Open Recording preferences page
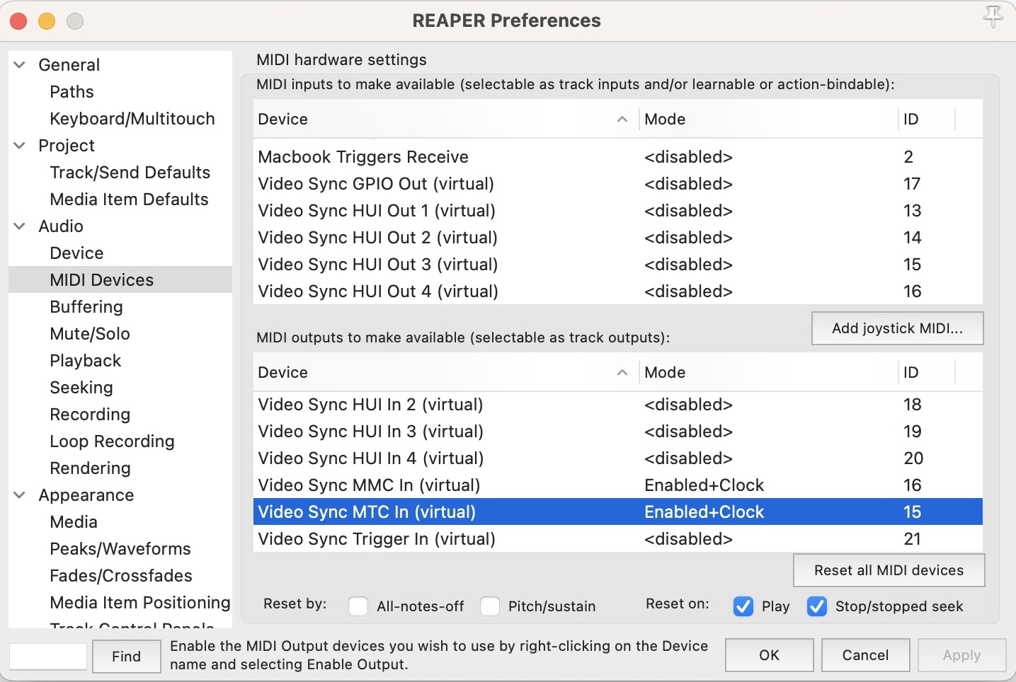1016x682 pixels. tap(90, 415)
